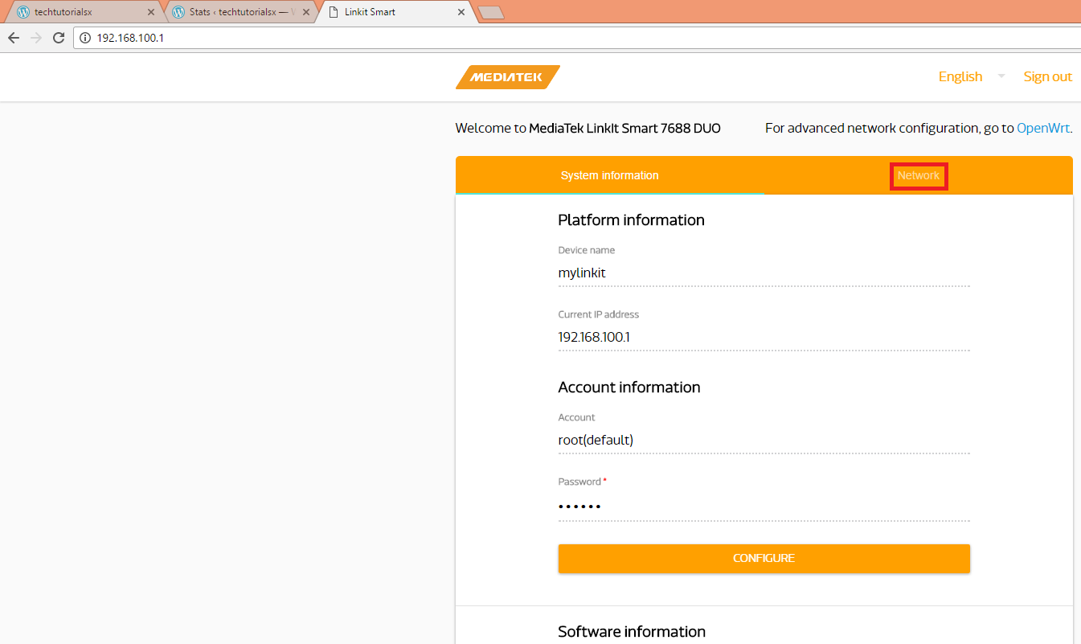Switch to the Network tab
This screenshot has height=644, width=1081.
[x=919, y=175]
